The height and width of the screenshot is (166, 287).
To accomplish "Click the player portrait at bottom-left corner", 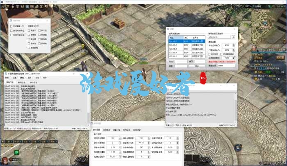I will [5, 161].
